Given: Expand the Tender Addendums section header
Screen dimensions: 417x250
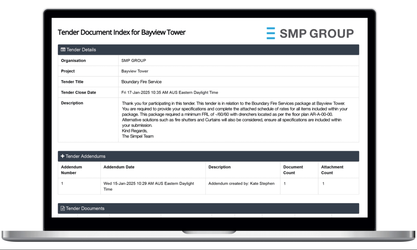Looking at the screenshot, I should (209, 156).
